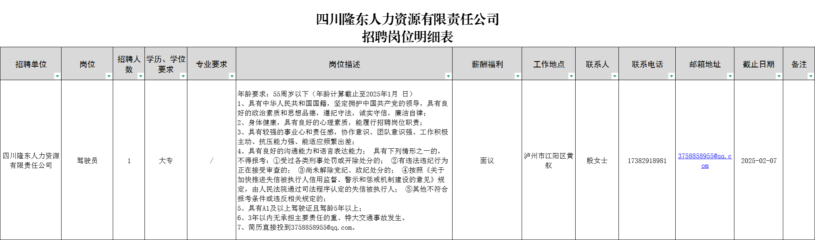Expand the 联系人 column filter arrow

click(x=615, y=76)
